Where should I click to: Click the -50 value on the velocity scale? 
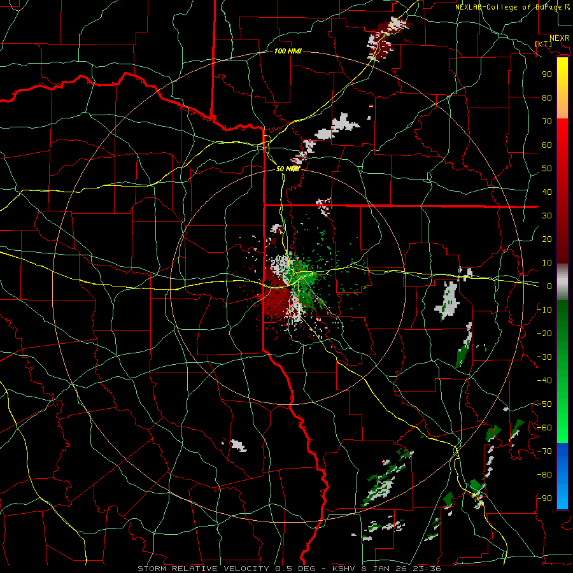(x=544, y=404)
